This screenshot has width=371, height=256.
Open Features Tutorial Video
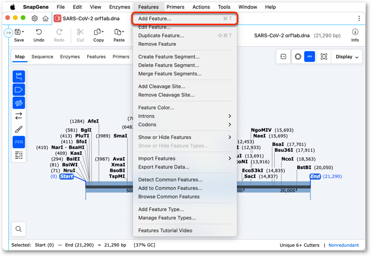[185, 230]
